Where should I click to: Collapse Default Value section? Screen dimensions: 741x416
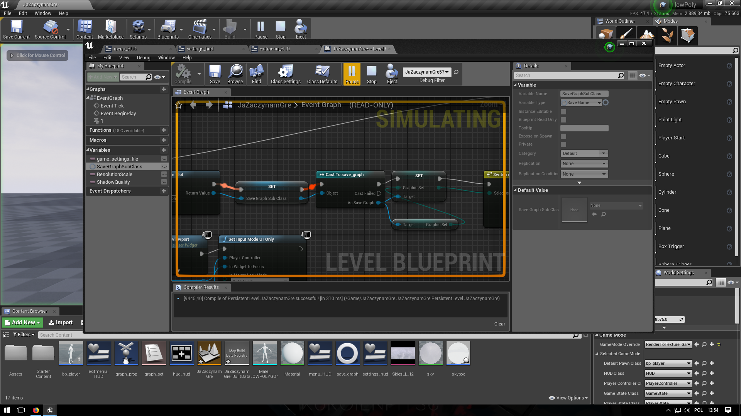(x=515, y=190)
